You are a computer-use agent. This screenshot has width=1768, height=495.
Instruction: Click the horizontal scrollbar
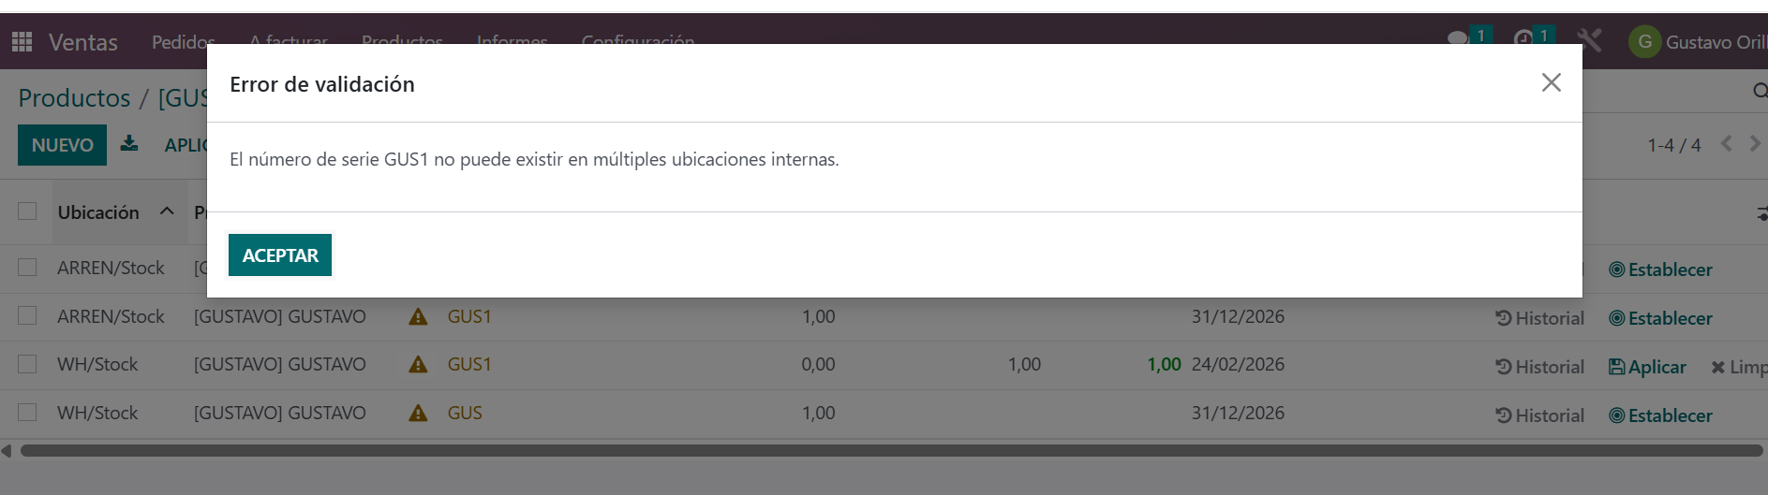[x=890, y=451]
